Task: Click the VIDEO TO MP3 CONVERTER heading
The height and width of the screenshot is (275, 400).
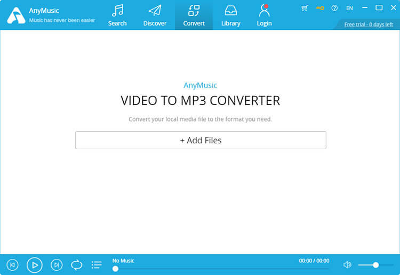Action: (200, 100)
